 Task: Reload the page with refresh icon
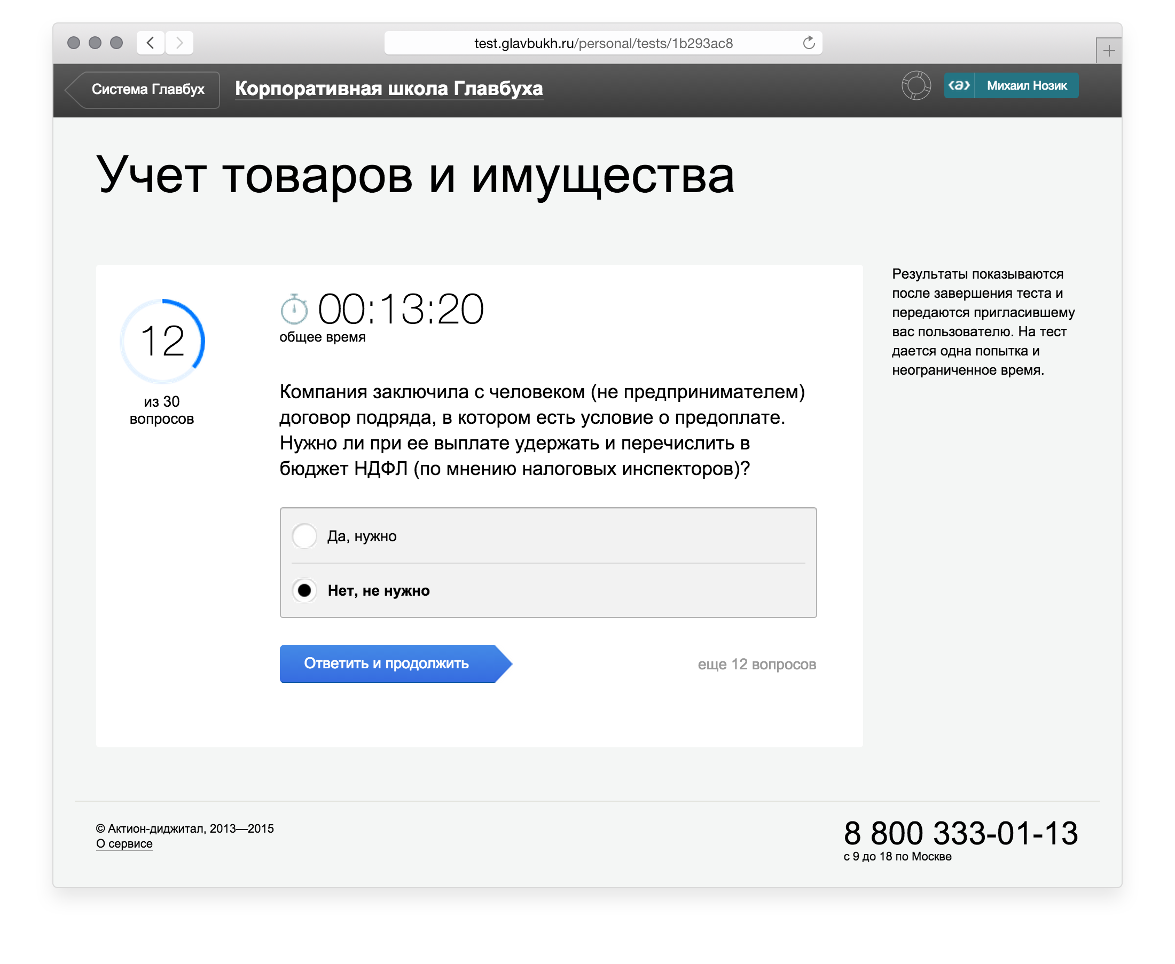click(808, 43)
